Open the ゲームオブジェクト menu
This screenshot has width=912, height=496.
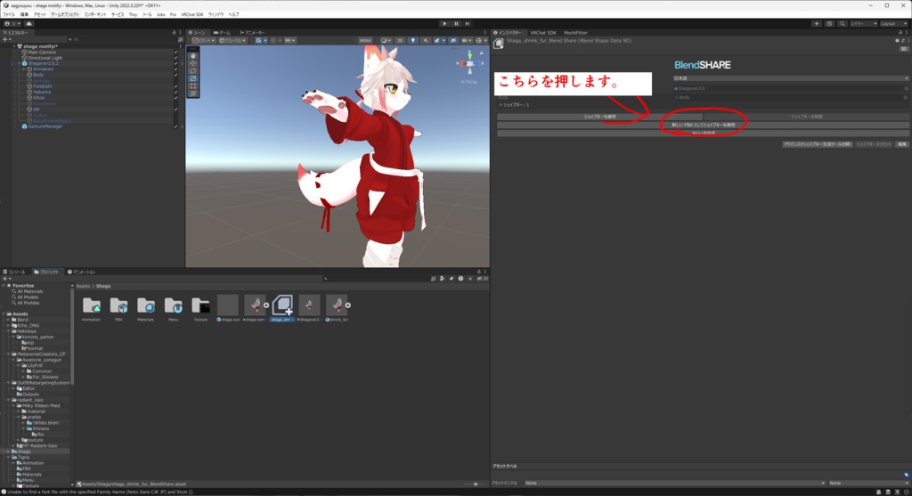(x=63, y=14)
